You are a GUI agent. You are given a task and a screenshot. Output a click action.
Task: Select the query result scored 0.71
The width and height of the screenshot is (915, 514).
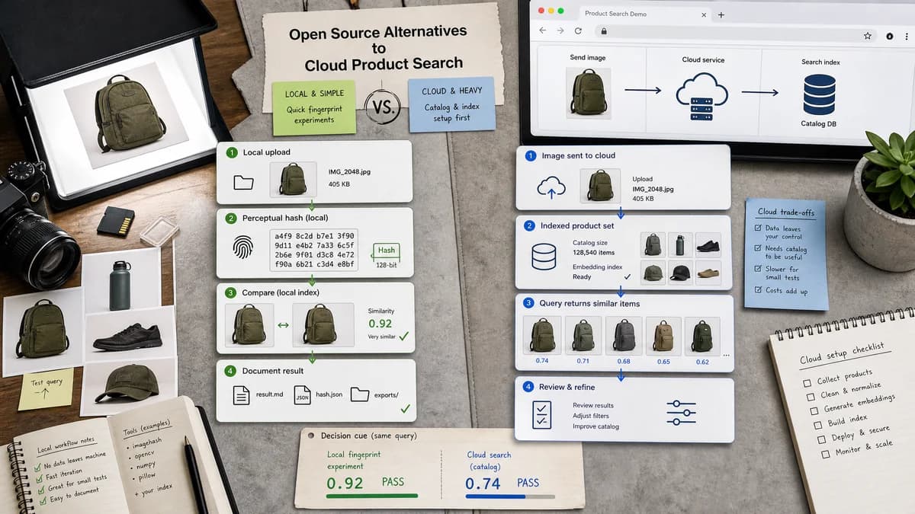[583, 335]
